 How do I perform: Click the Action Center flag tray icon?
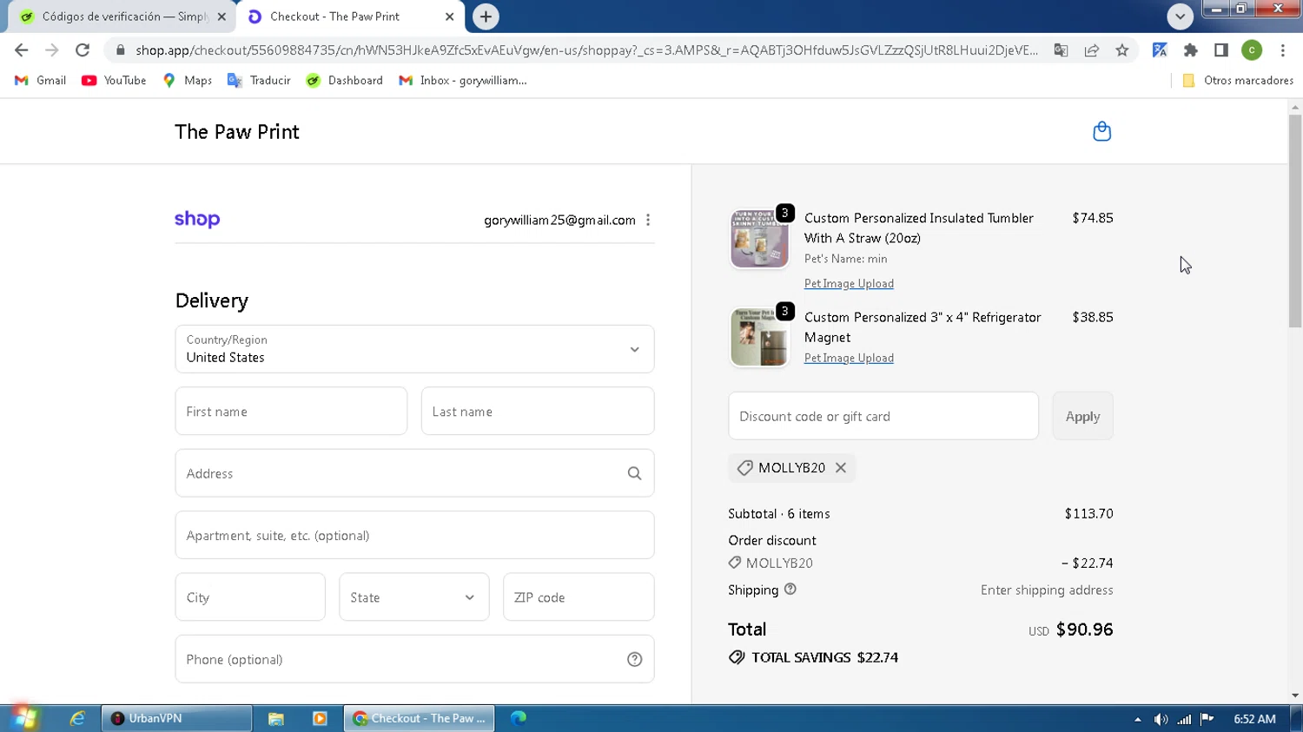[x=1207, y=719]
